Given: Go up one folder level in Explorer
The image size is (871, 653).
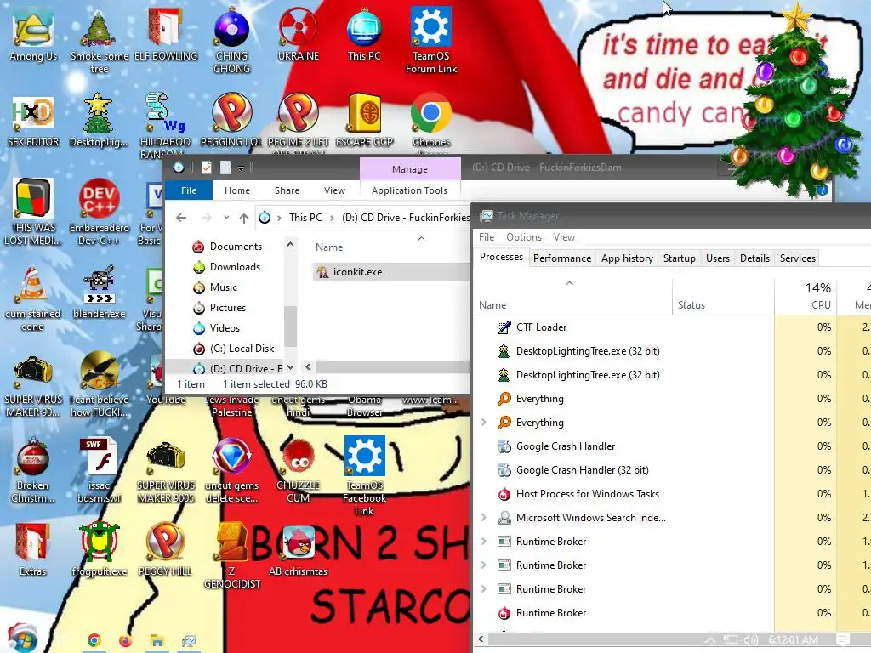Looking at the screenshot, I should [x=244, y=218].
